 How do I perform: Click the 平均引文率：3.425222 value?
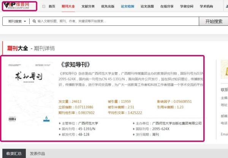coord(125,113)
